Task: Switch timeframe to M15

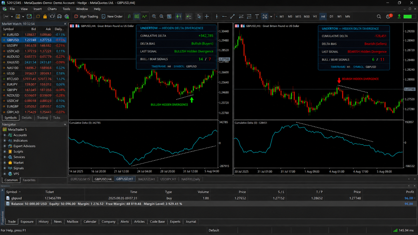Action: point(298,16)
